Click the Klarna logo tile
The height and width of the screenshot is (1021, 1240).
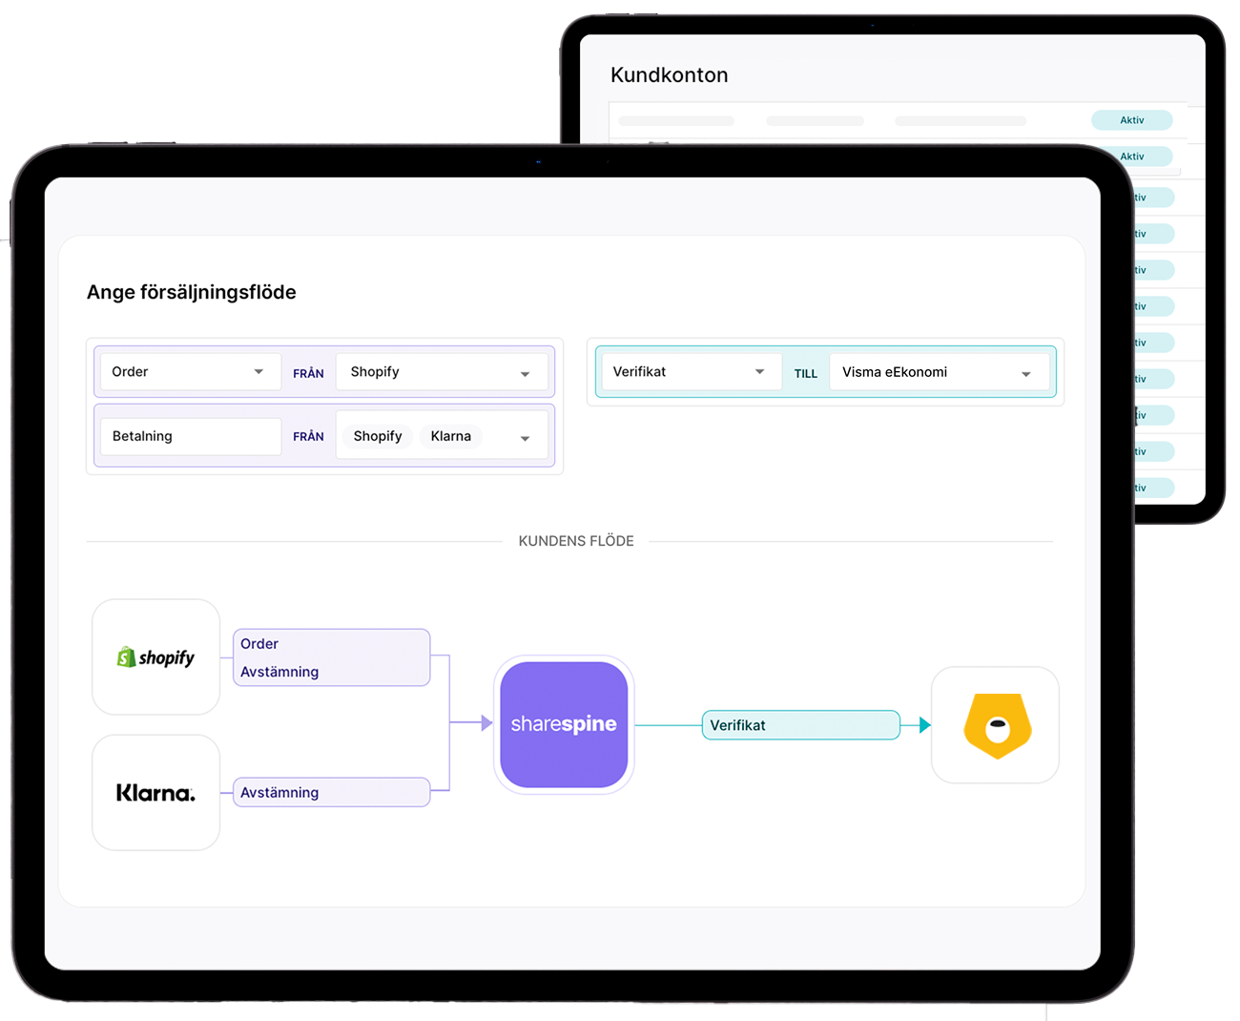pos(155,793)
